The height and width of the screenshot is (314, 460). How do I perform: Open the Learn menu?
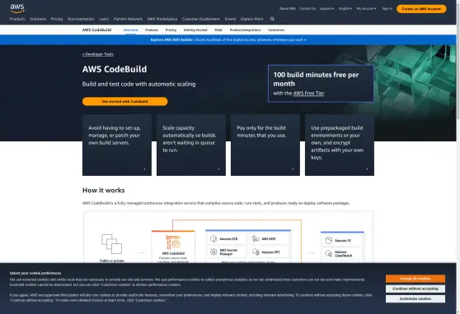pyautogui.click(x=104, y=19)
